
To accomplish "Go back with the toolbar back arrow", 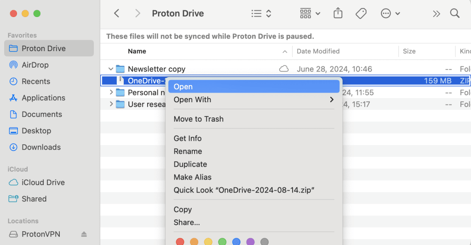I will click(116, 13).
